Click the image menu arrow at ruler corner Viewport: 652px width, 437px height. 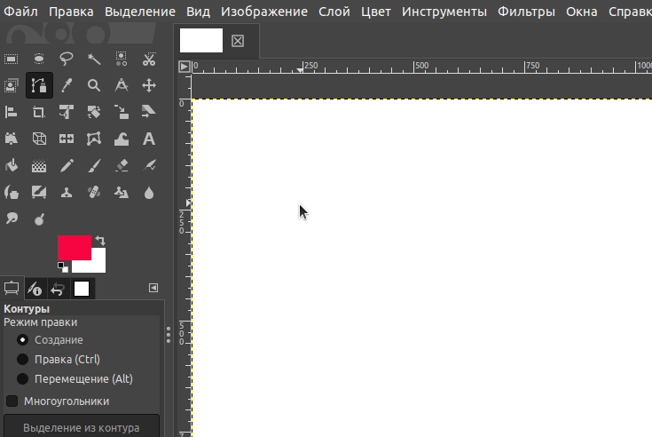[185, 67]
